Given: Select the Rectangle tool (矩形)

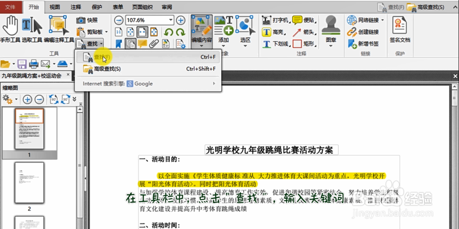Looking at the screenshot, I should tap(304, 44).
